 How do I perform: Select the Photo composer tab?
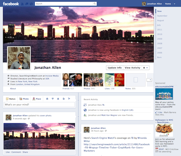(24, 99)
